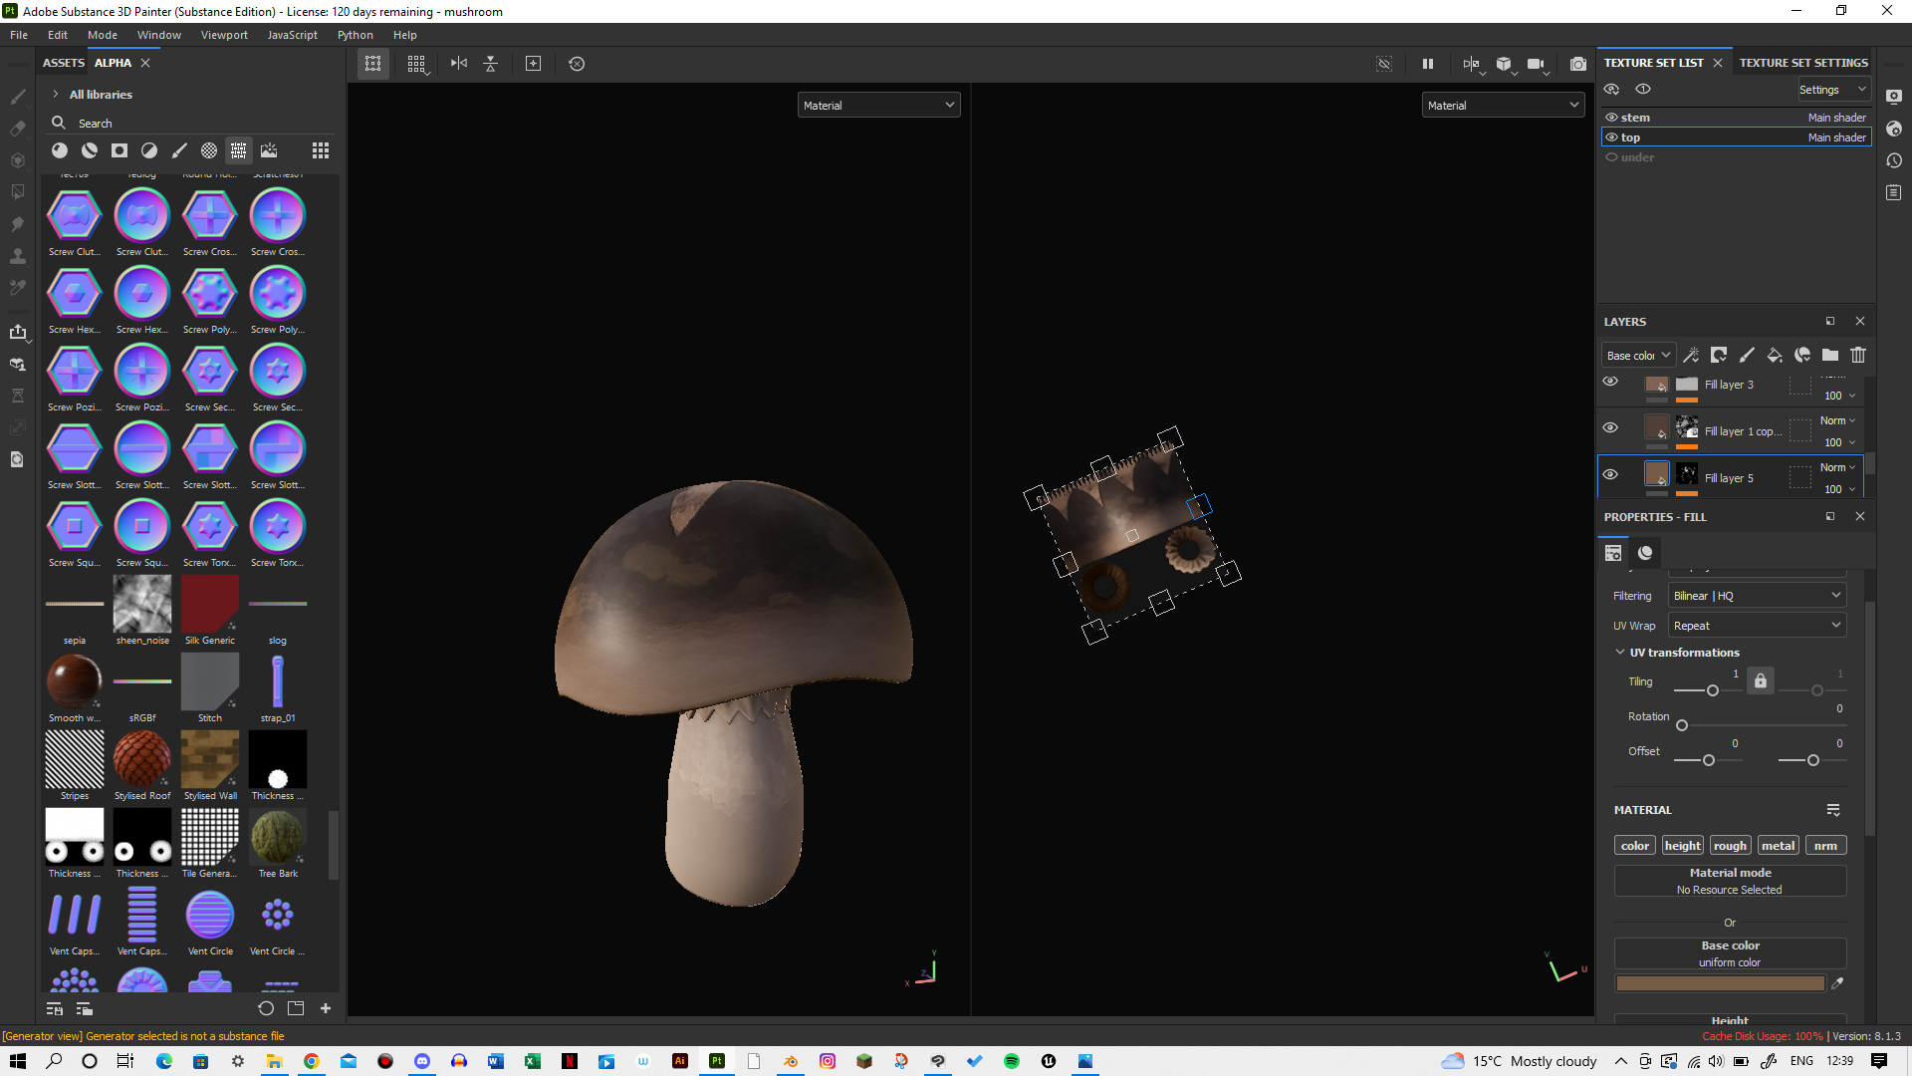The width and height of the screenshot is (1912, 1076).
Task: Switch to the TEXTURE SET SETTINGS tab
Action: 1803,63
